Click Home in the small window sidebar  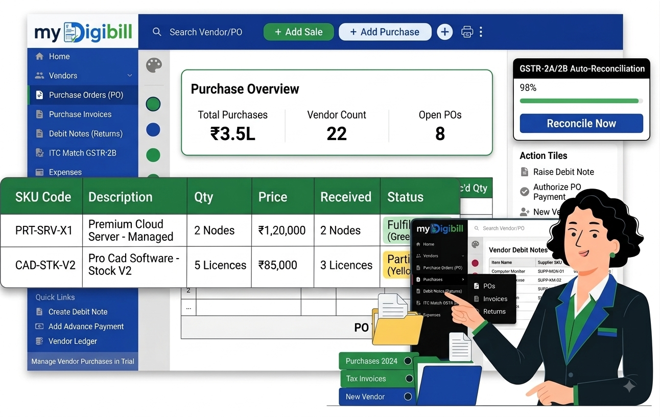pos(429,244)
